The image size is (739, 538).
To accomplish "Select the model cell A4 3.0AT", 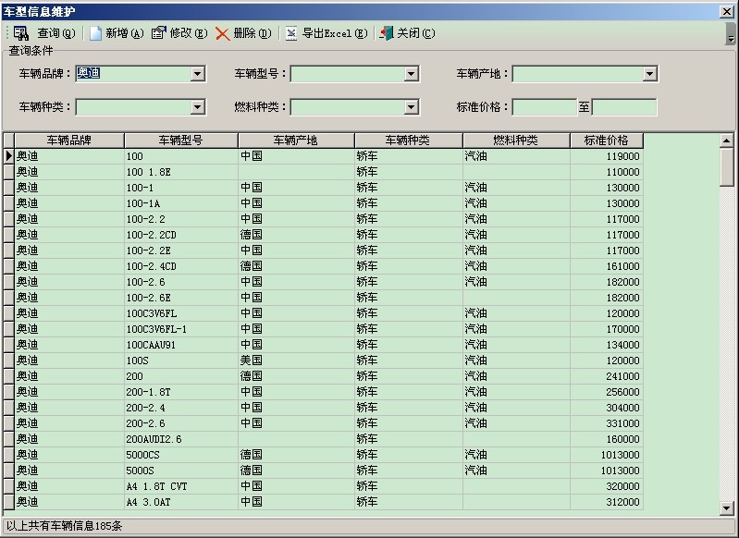I will pos(181,502).
